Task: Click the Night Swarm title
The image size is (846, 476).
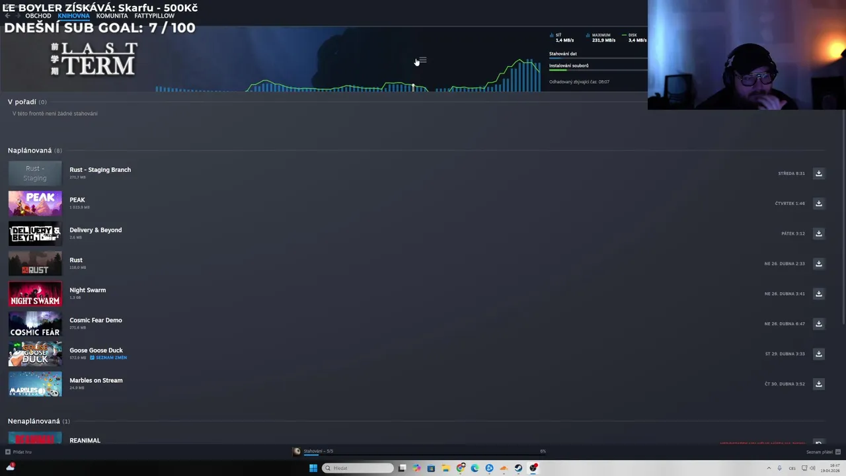Action: point(87,290)
